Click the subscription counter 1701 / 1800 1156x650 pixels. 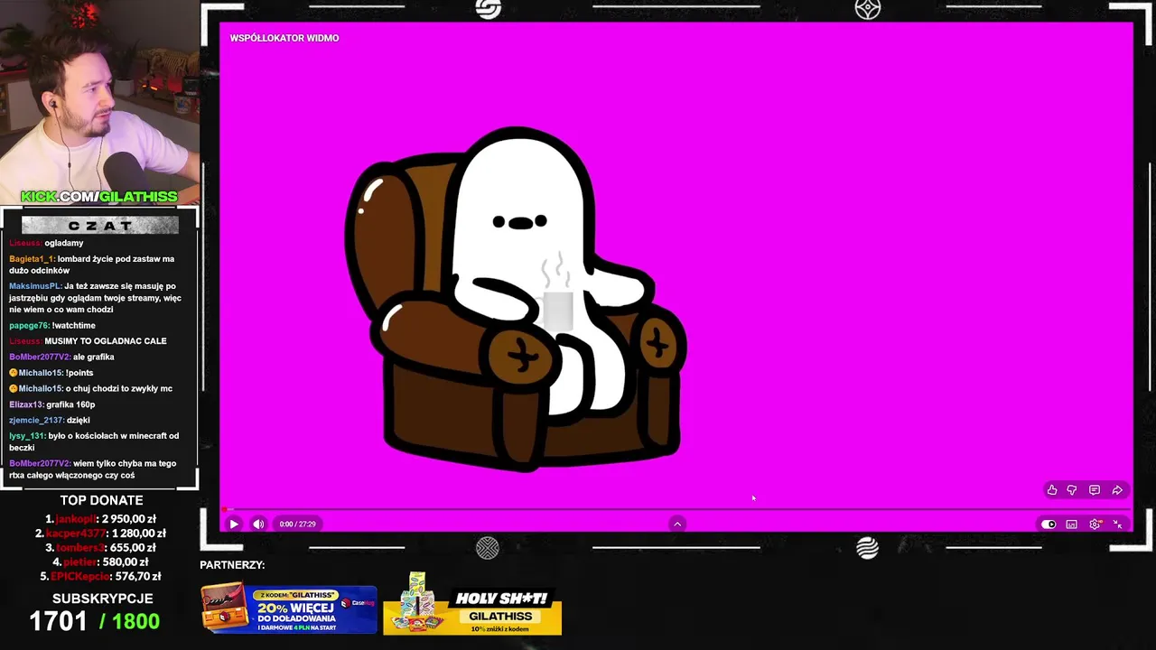point(95,621)
